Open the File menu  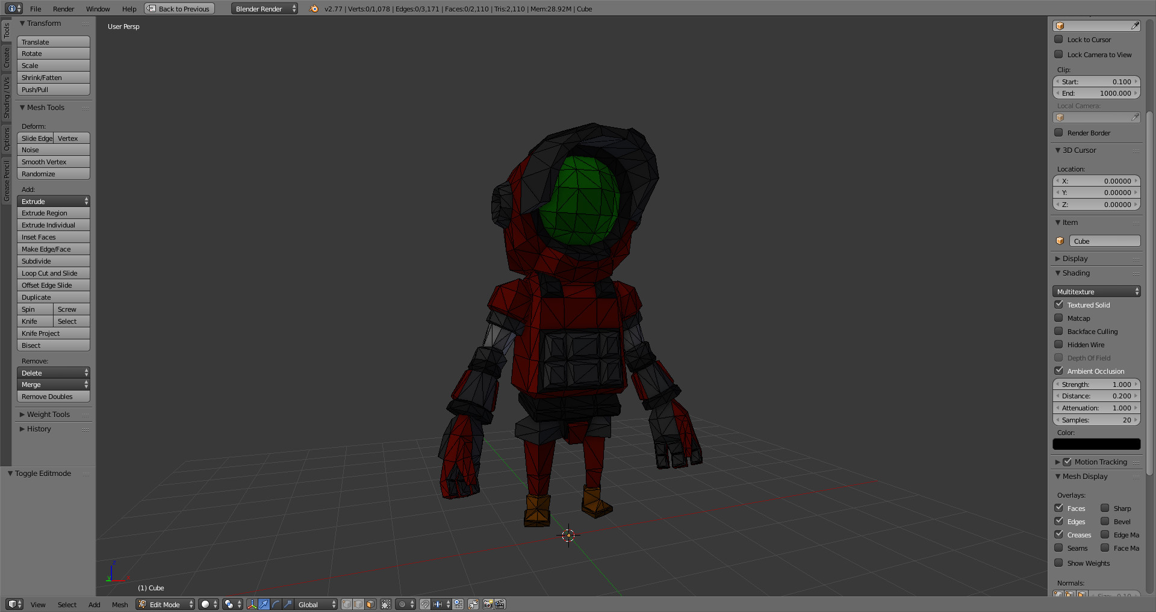coord(36,8)
